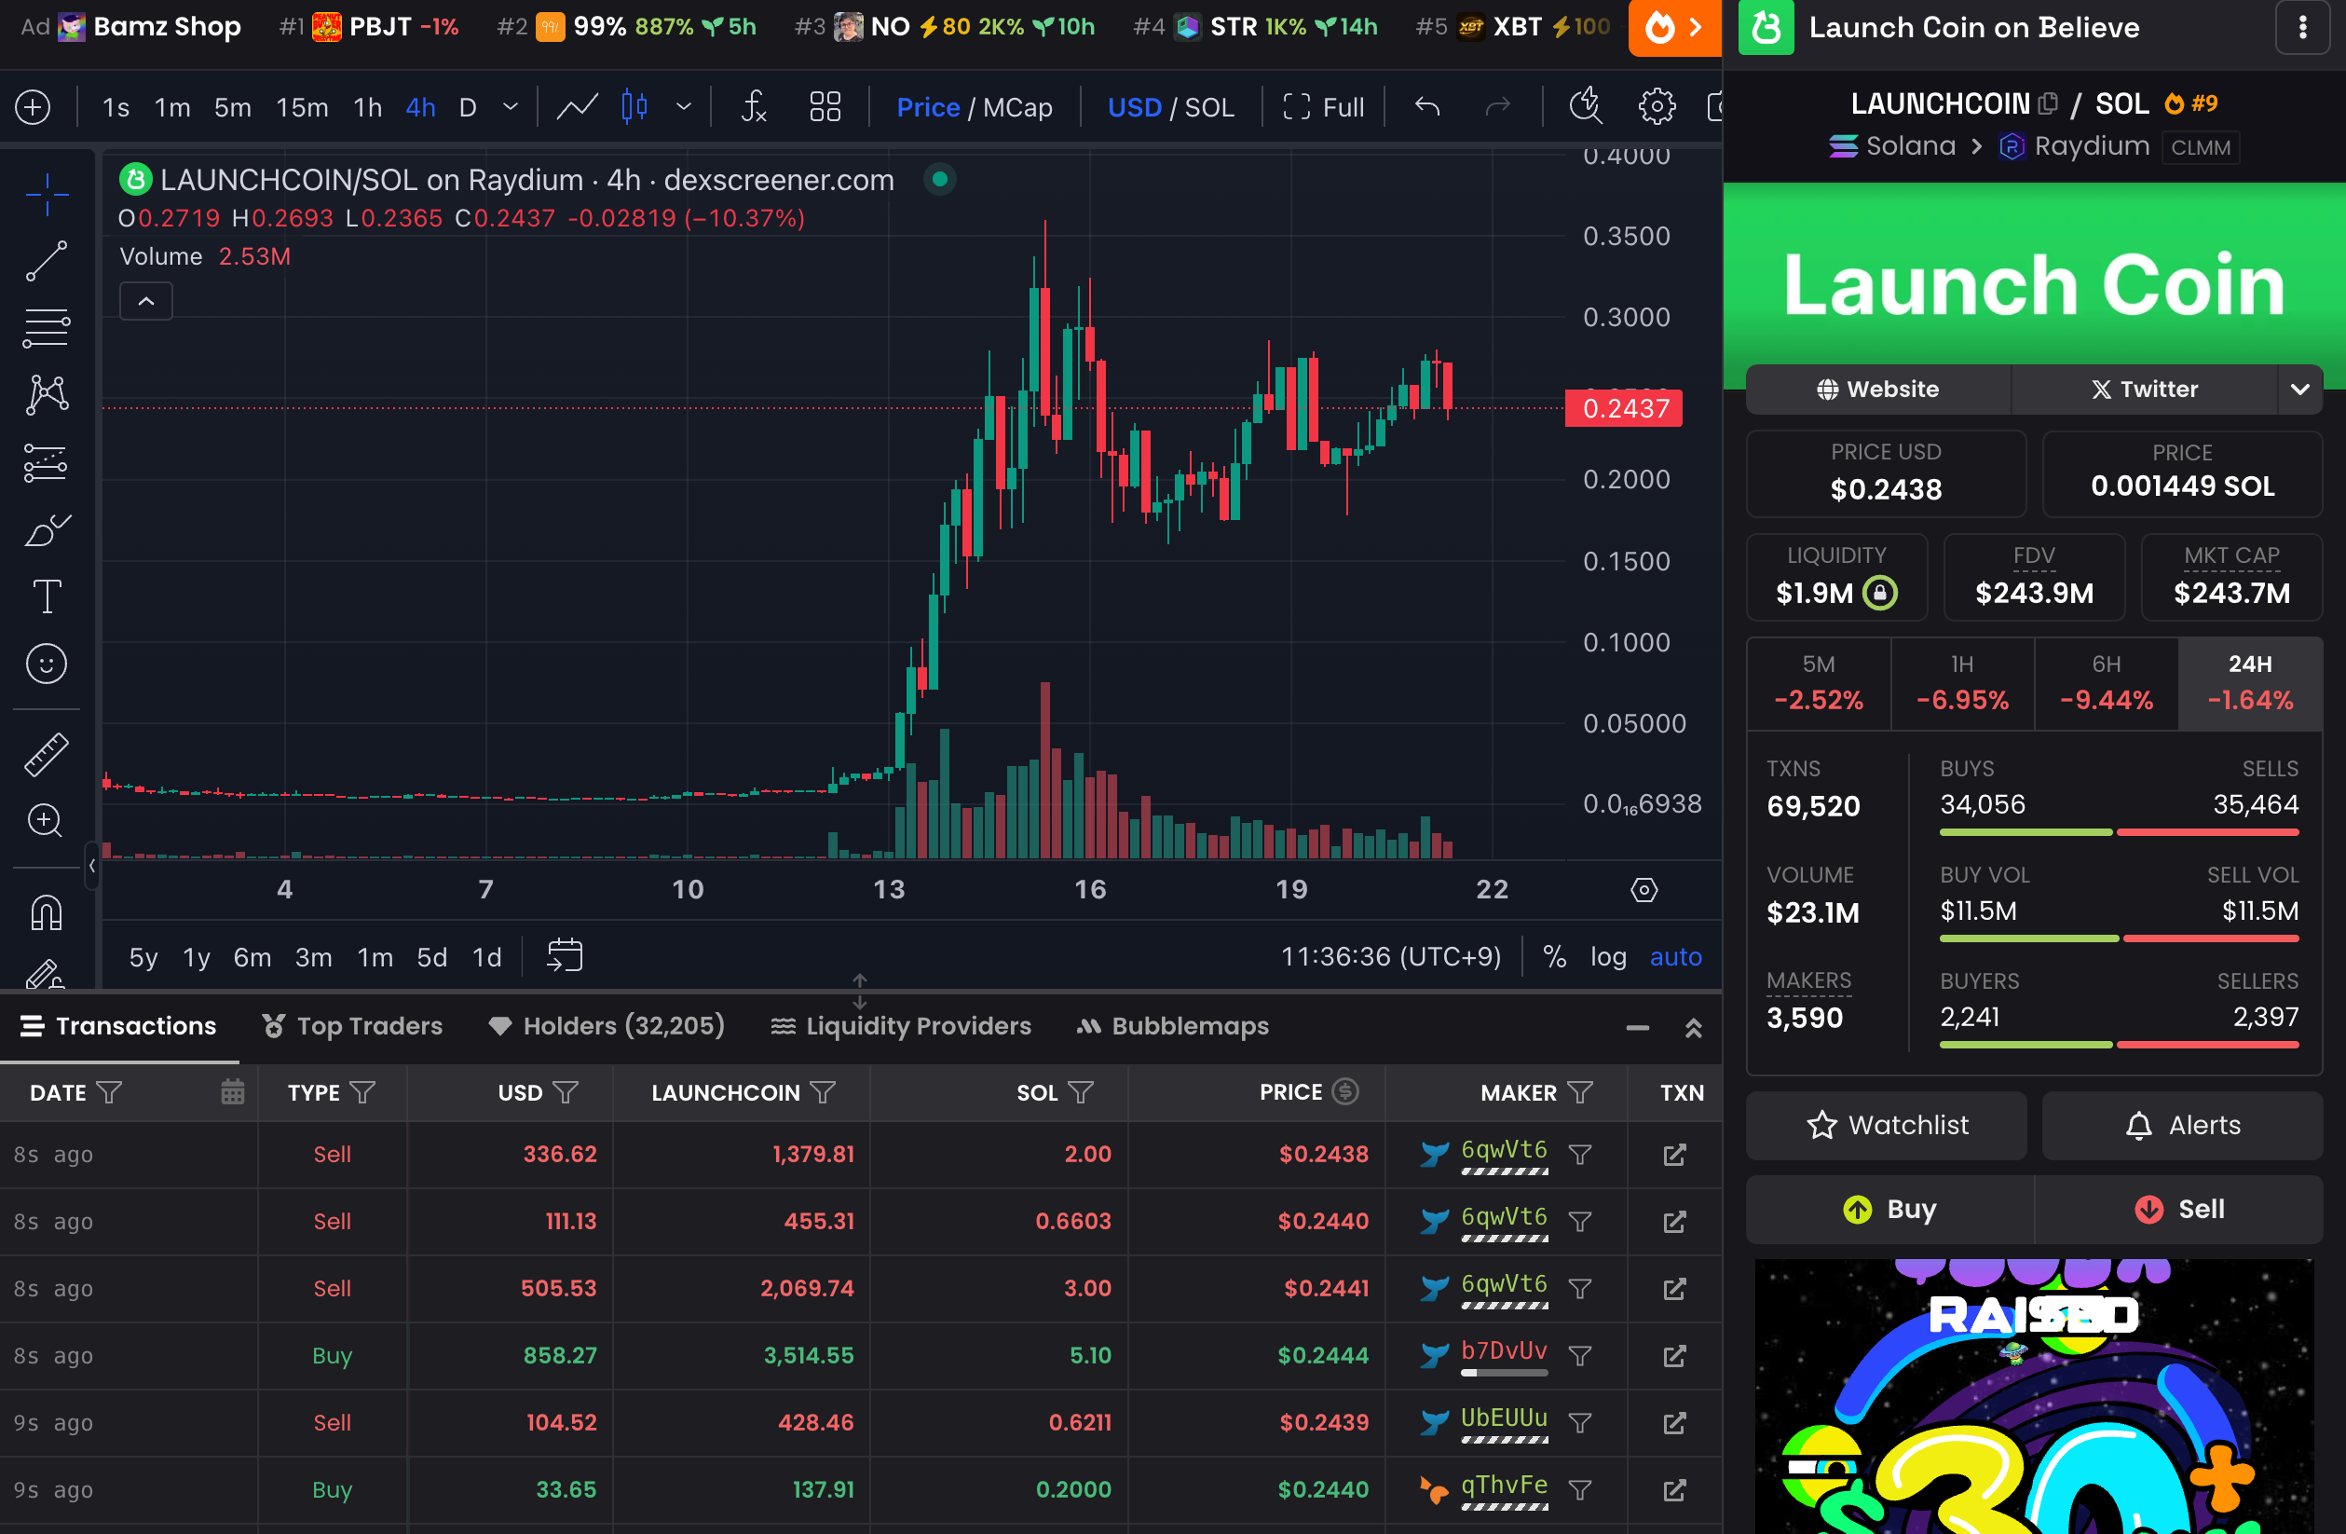This screenshot has height=1534, width=2346.
Task: Select the text annotation tool
Action: (x=47, y=596)
